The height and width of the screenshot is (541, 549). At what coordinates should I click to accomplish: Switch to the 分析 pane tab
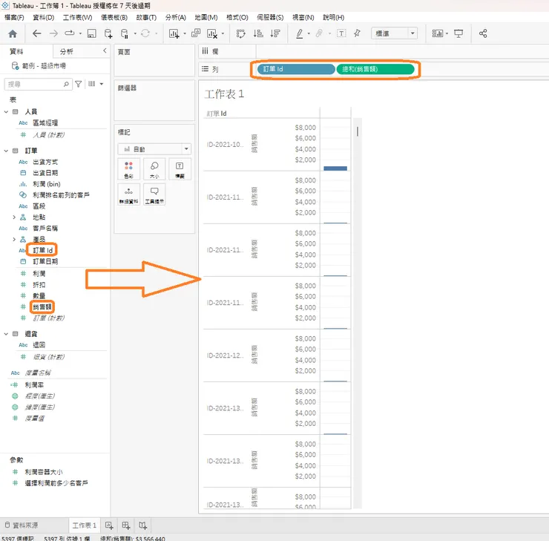67,52
